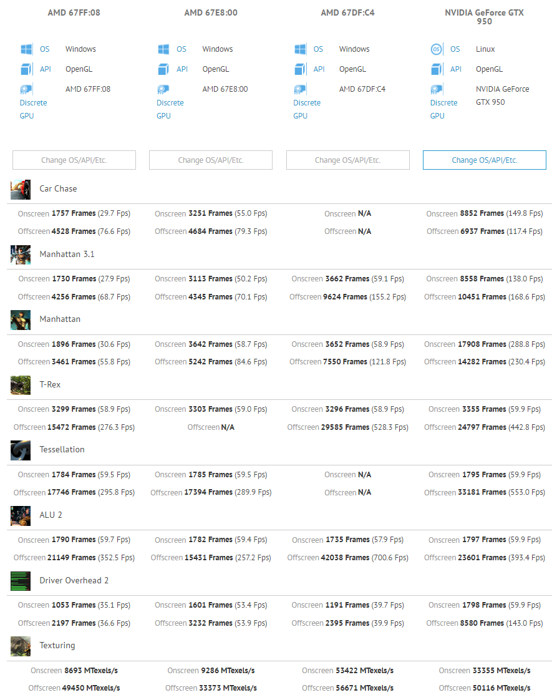Click the Windows OS icon under AMD 67FF:08
This screenshot has height=700, width=552.
tap(26, 49)
